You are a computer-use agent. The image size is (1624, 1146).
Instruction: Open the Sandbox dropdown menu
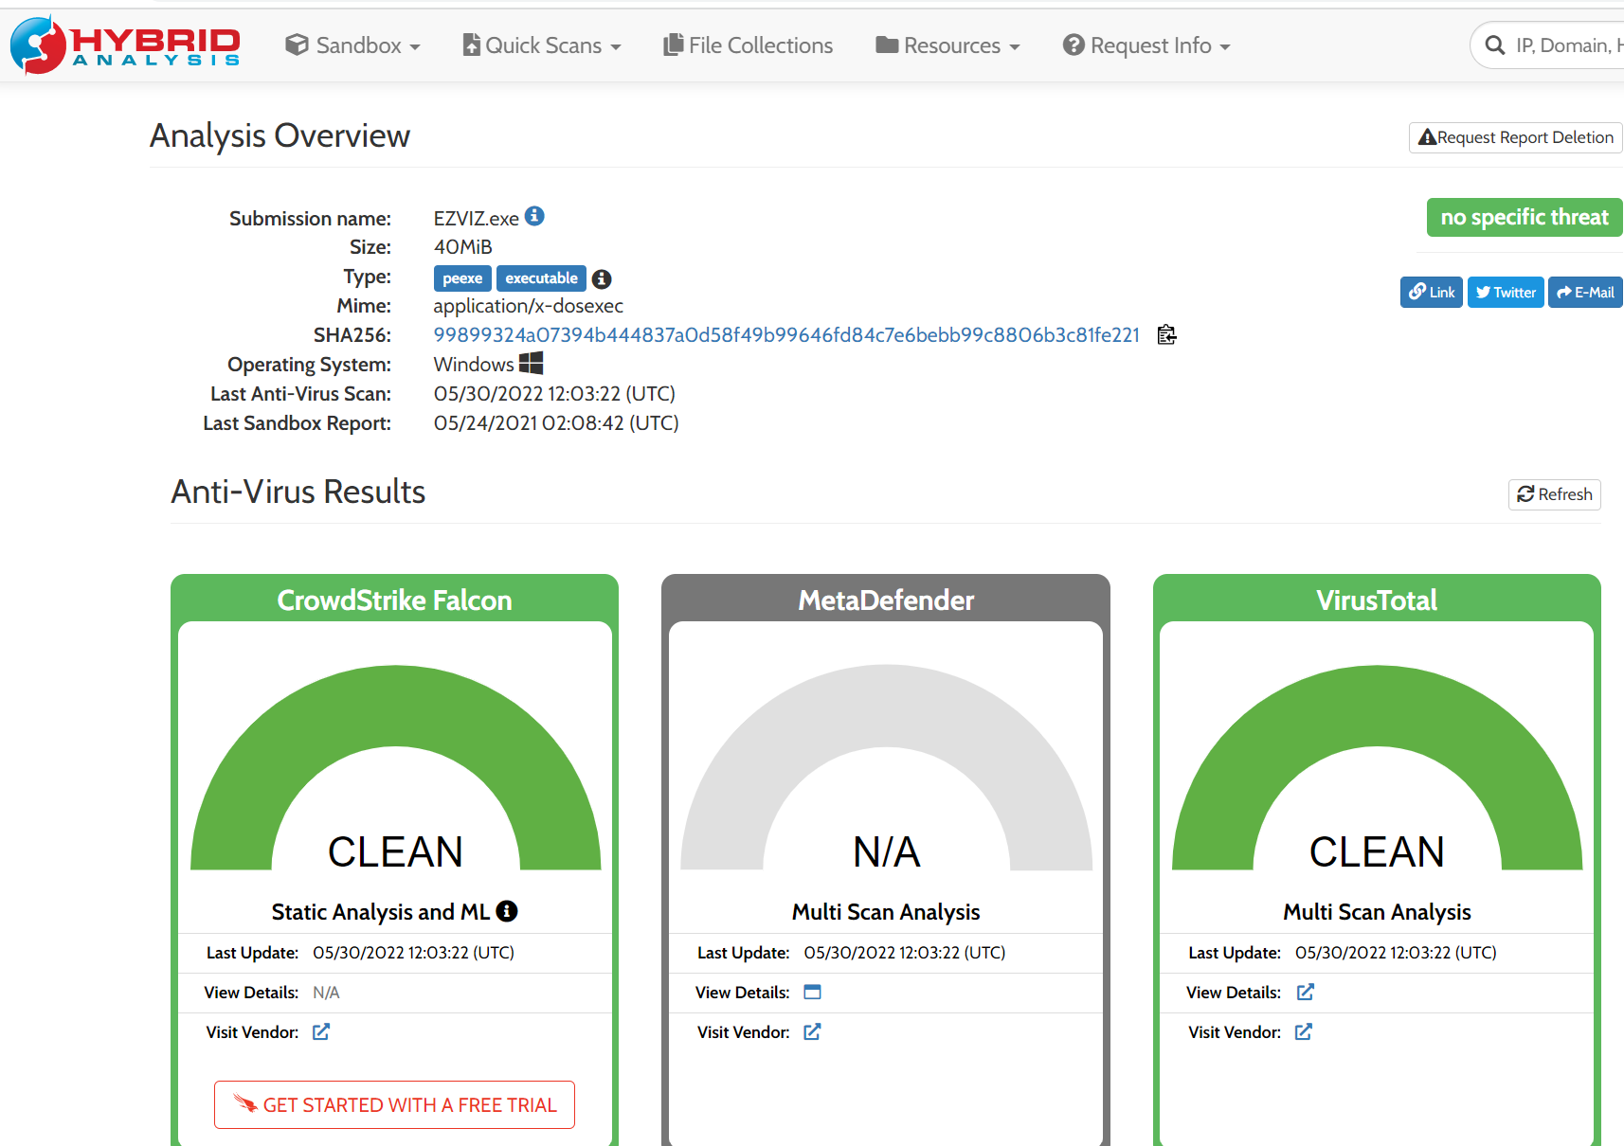pos(352,45)
